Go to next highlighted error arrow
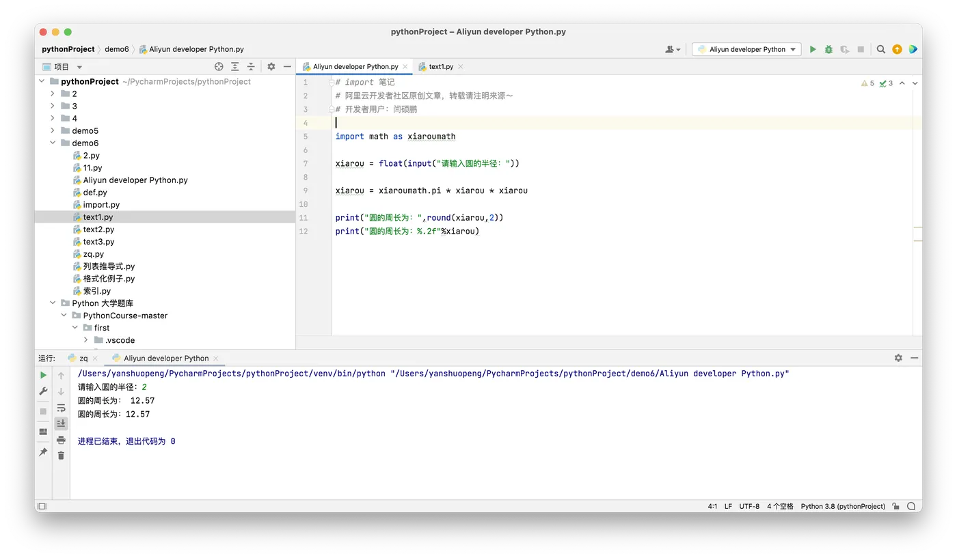957x558 pixels. (x=915, y=83)
